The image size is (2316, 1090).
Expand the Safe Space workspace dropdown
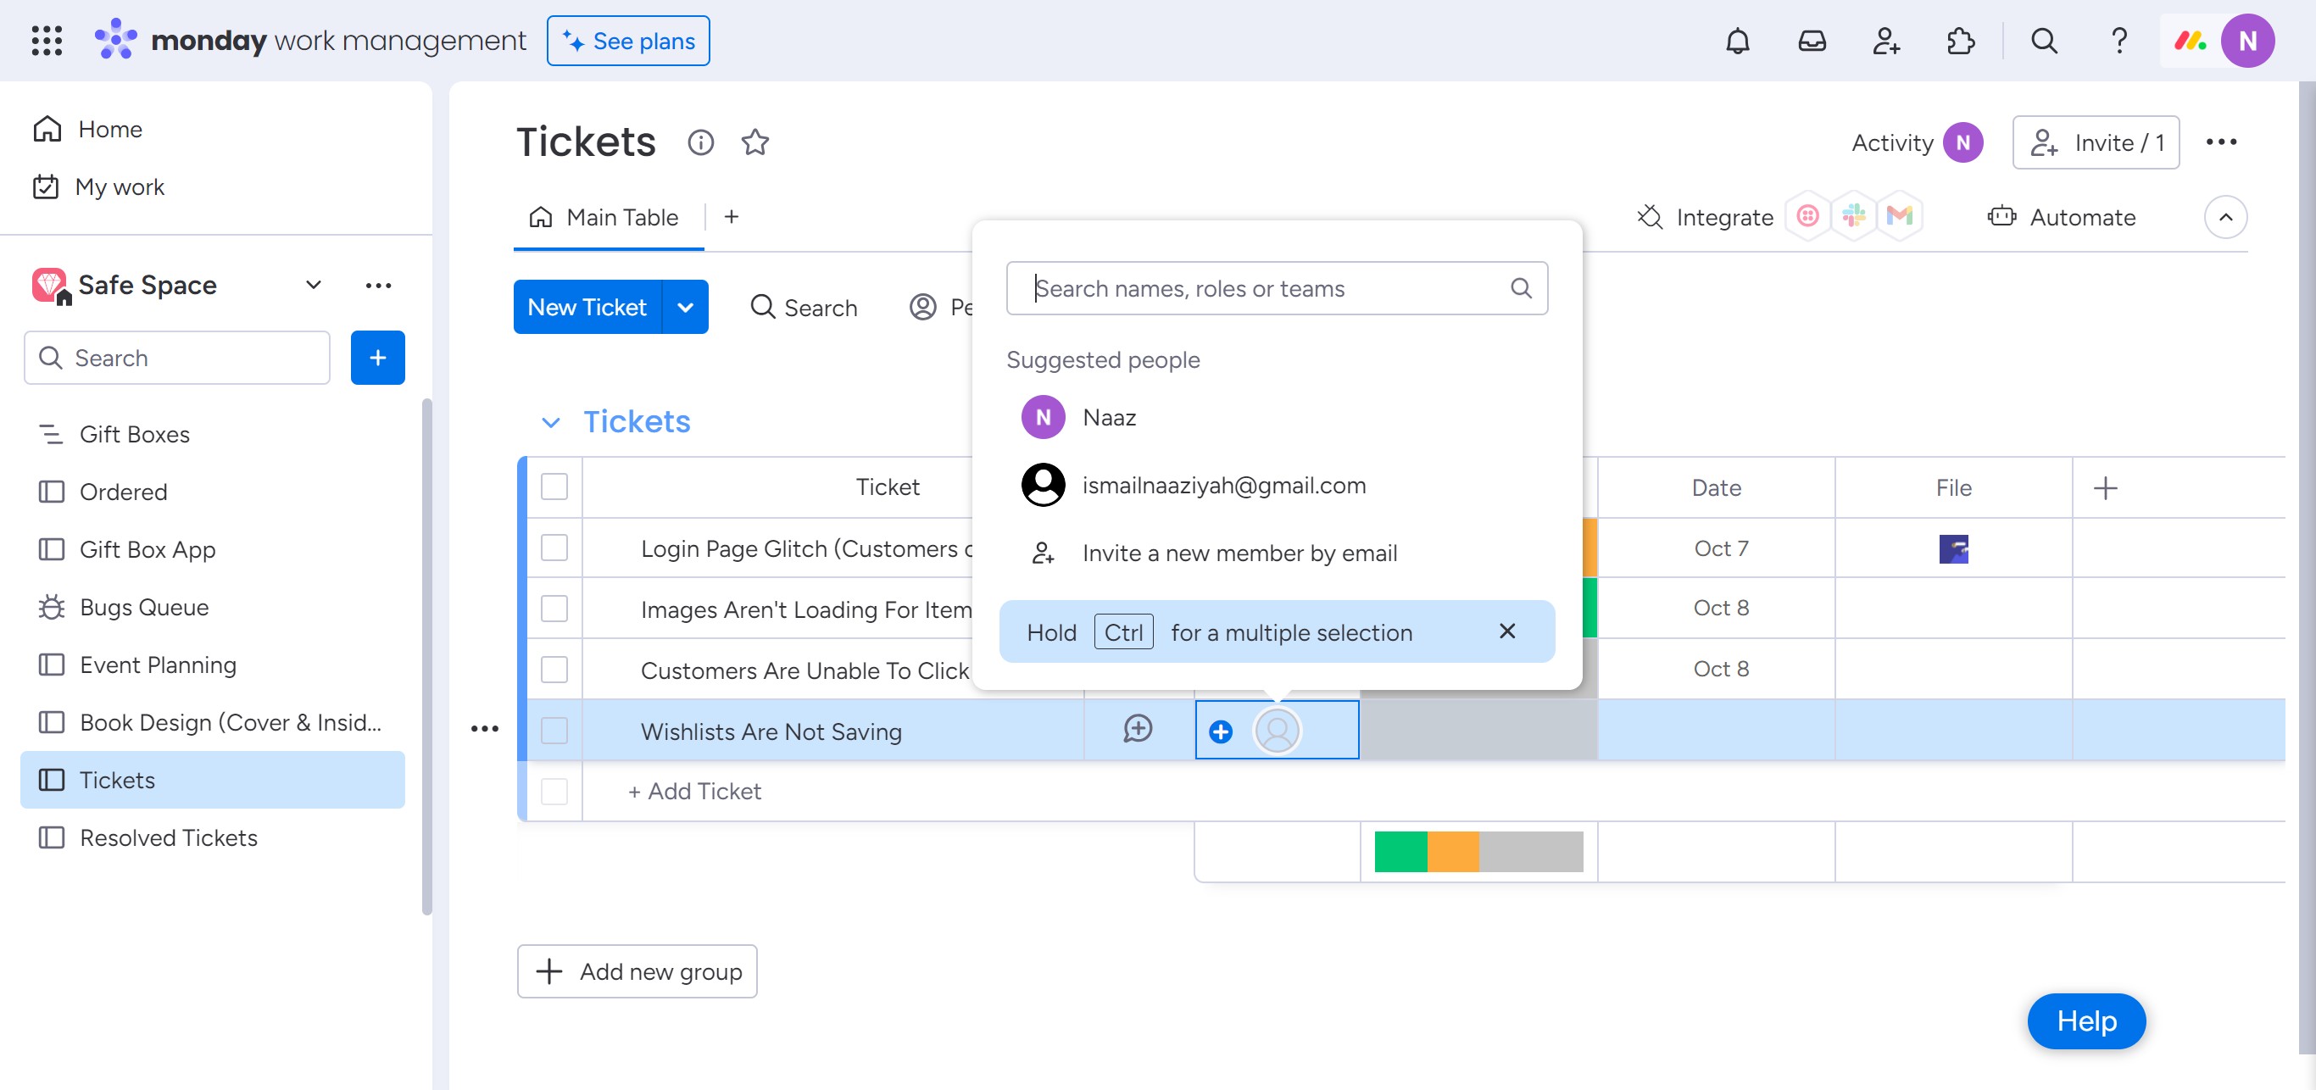pos(313,285)
